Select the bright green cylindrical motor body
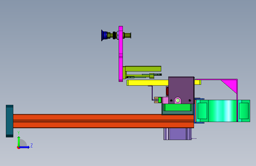 pos(222,111)
